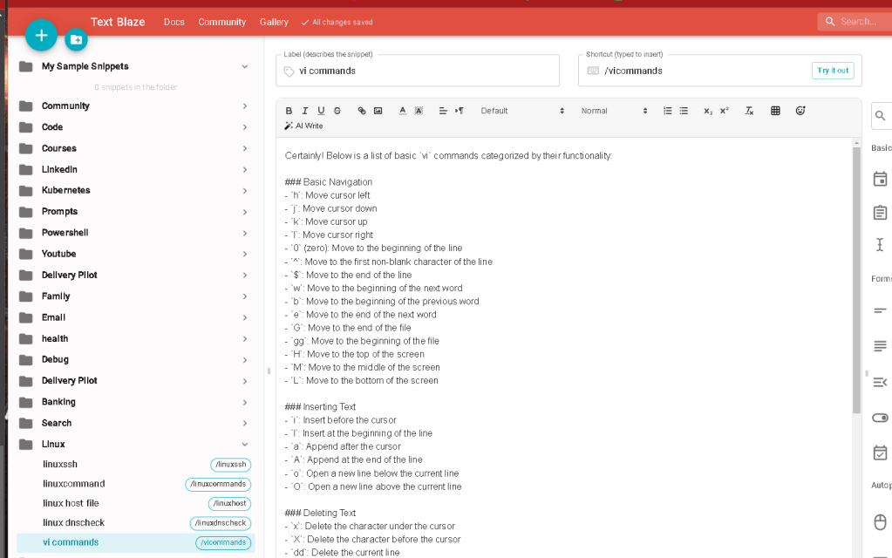
Task: Insert a link using the link icon
Action: [362, 111]
